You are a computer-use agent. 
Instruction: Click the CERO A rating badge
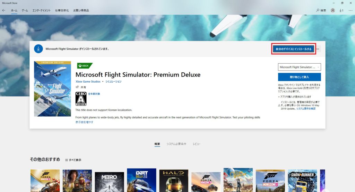pos(81,99)
